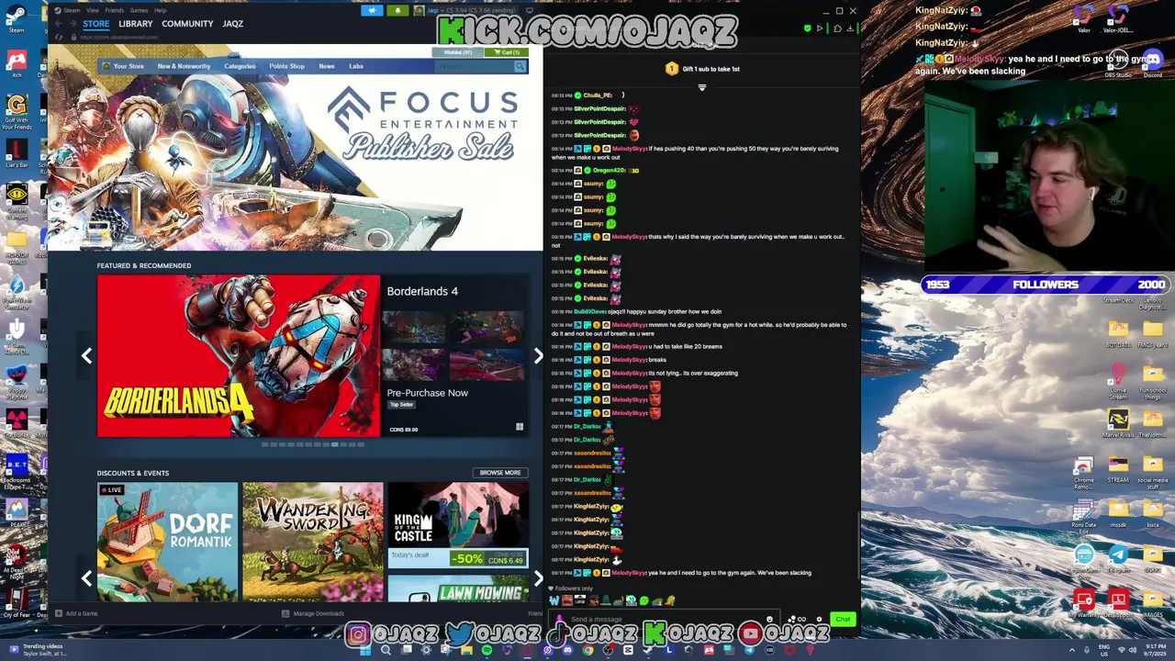Open the Help menu in Steam
The height and width of the screenshot is (661, 1175).
[161, 10]
